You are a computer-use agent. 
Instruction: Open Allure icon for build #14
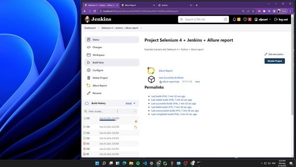[136, 127]
